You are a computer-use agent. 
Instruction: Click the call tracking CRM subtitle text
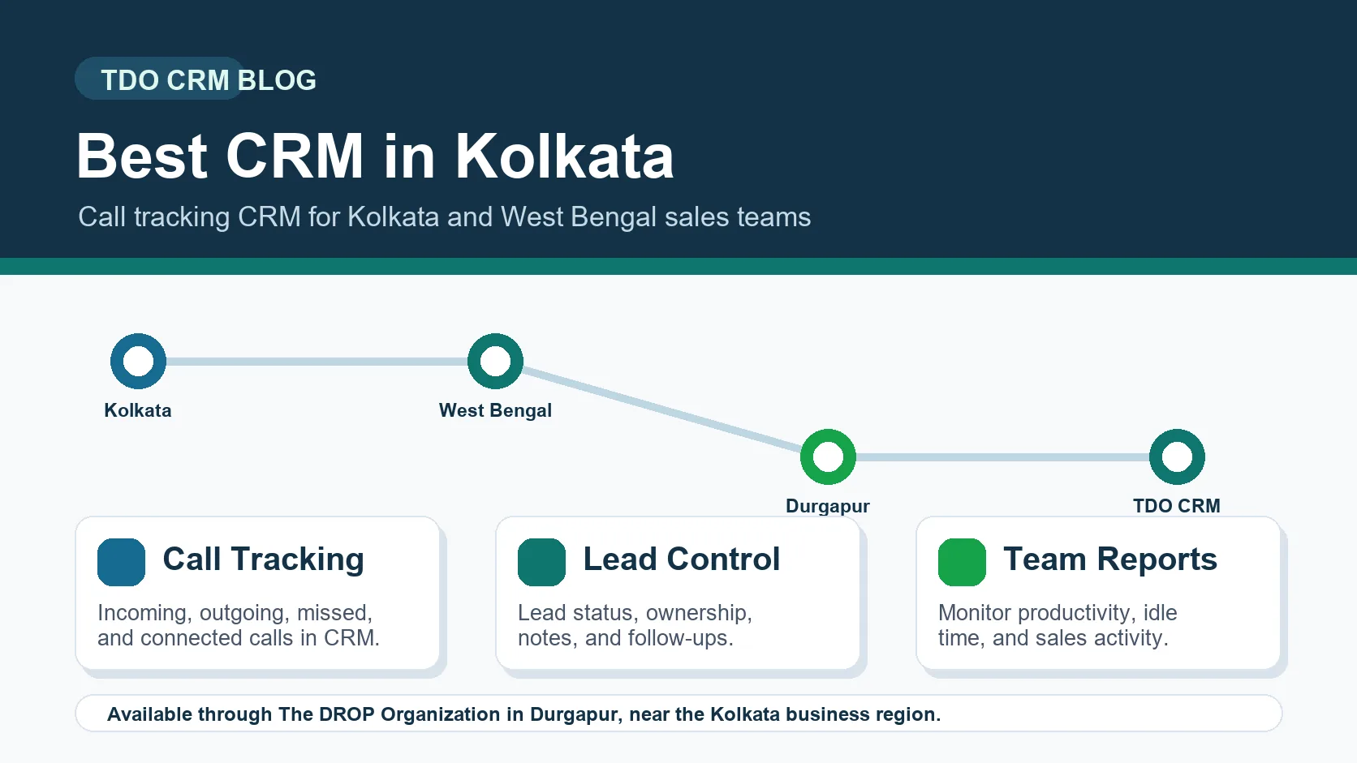[444, 217]
